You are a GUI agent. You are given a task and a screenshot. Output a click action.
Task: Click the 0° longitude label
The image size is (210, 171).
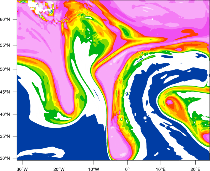pos(127,169)
